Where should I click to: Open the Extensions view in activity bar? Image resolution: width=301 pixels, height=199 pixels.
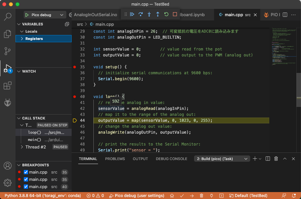pyautogui.click(x=8, y=86)
